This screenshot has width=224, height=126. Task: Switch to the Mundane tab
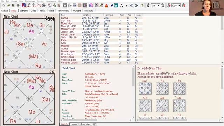tap(77, 11)
